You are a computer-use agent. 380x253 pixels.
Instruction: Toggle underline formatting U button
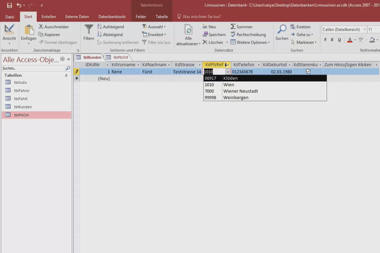click(x=339, y=40)
